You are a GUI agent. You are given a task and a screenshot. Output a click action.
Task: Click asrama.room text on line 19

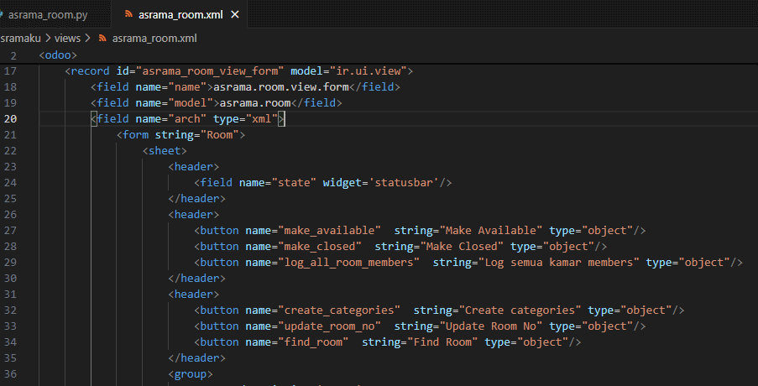coord(255,103)
